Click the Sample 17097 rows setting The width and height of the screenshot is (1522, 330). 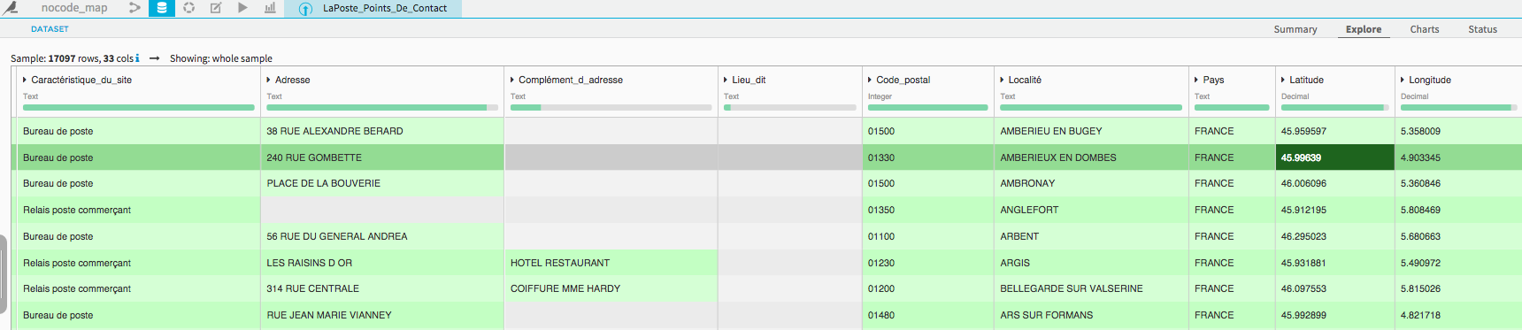tap(72, 58)
